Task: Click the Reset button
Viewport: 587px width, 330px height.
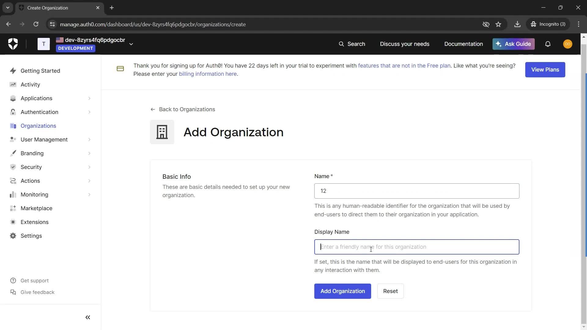Action: (390, 291)
